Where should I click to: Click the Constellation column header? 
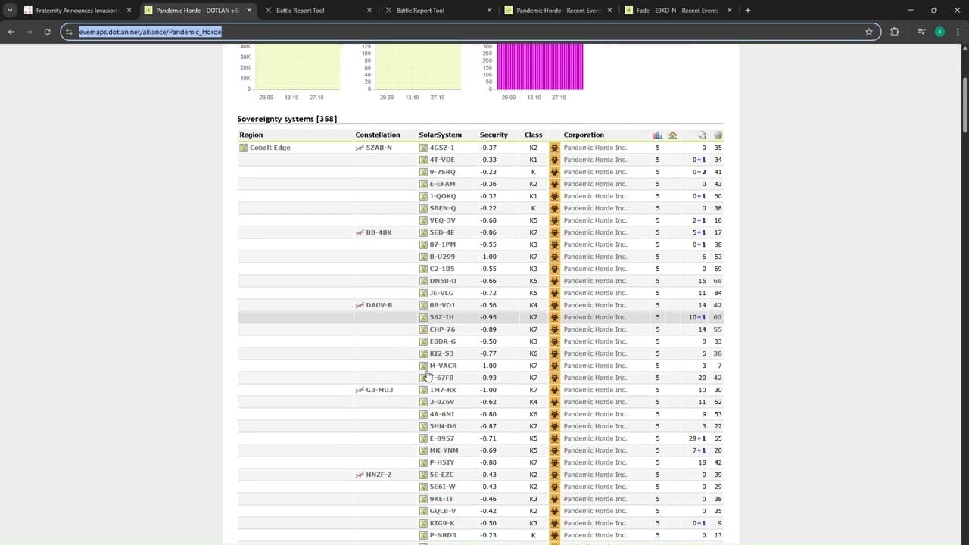click(378, 135)
